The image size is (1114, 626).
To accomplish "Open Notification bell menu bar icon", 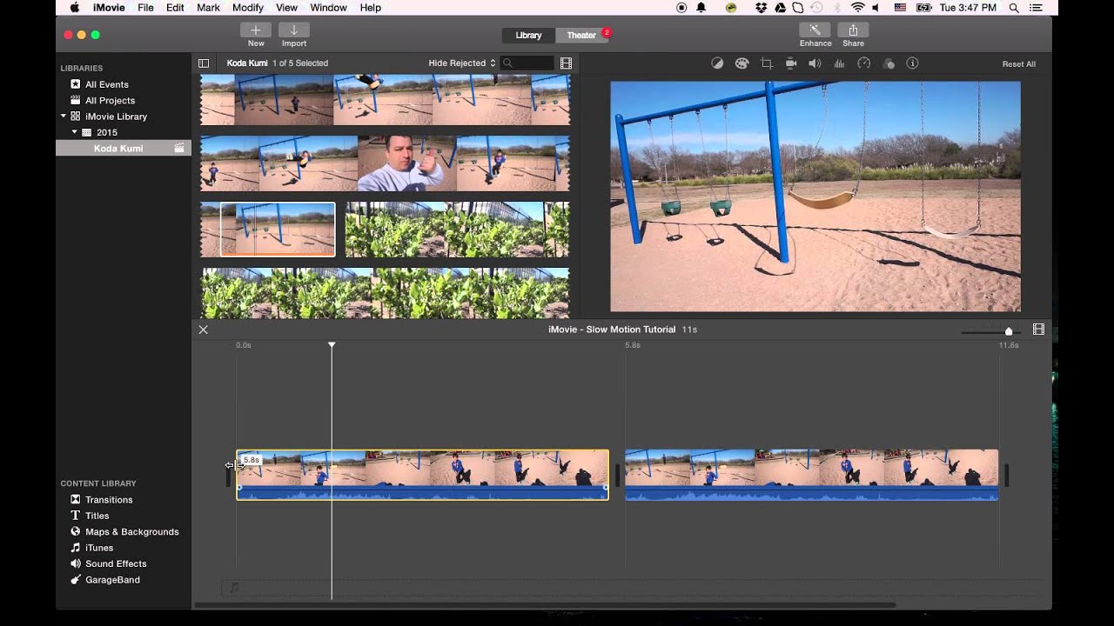I will 701,8.
